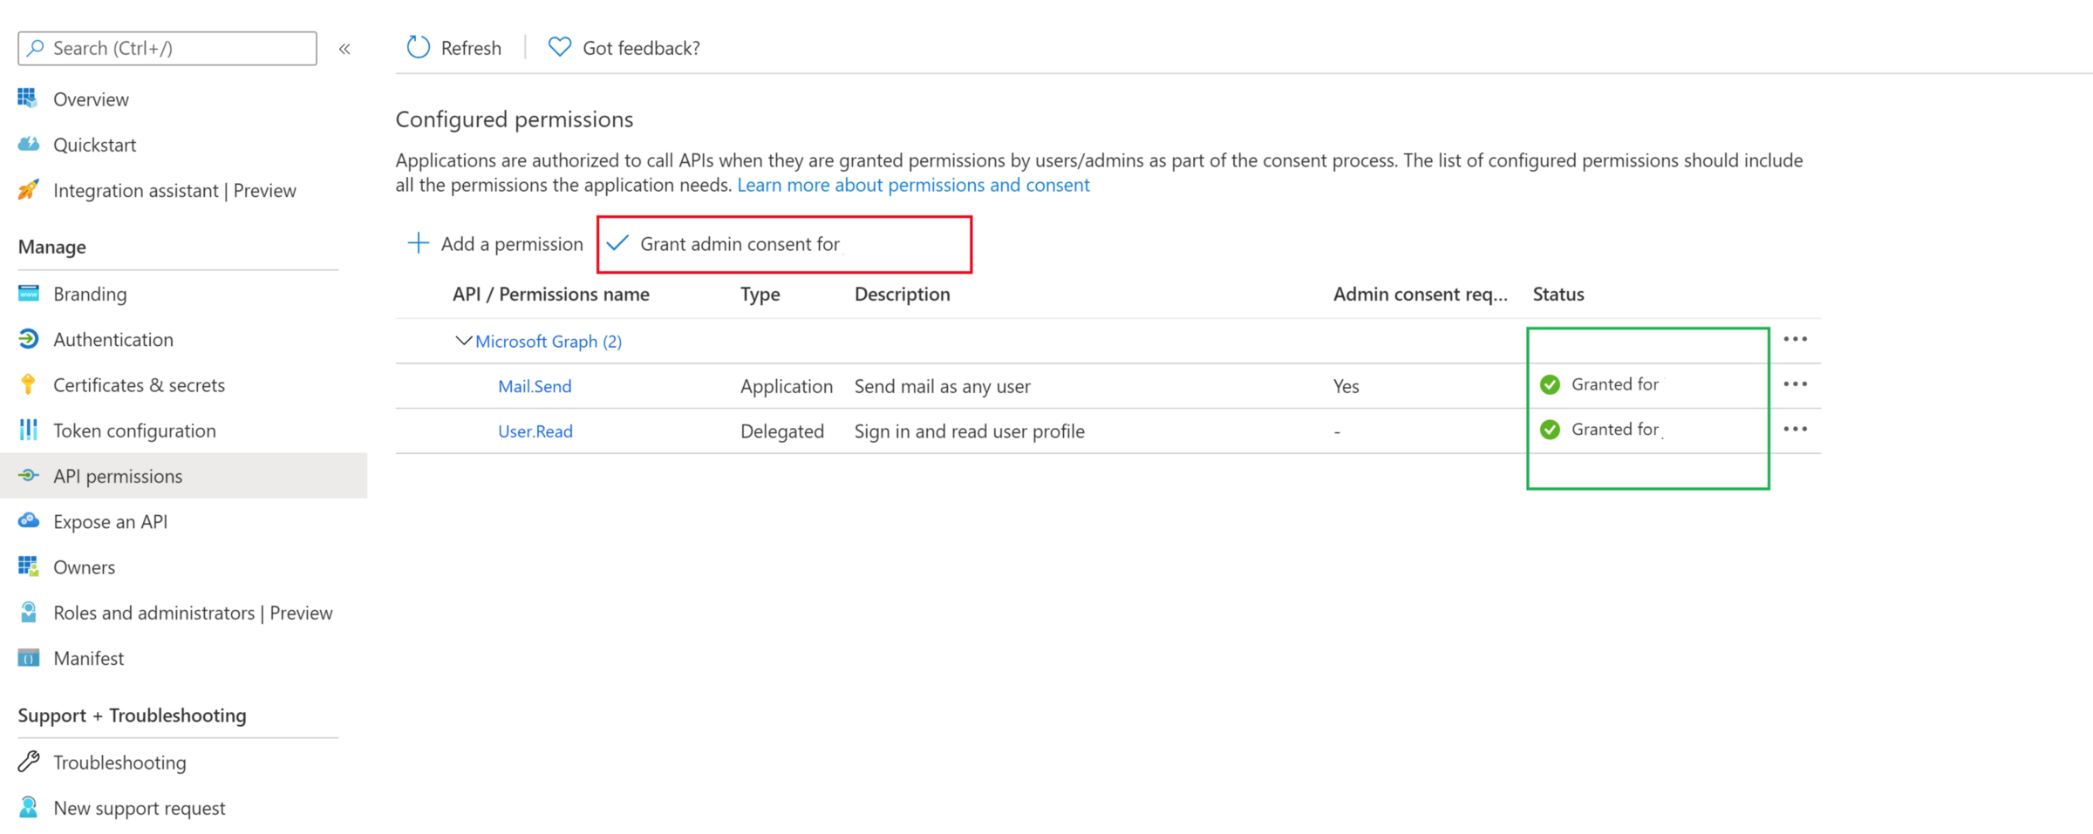Click API / Permissions name column header
Screen dimensions: 2093x834
pos(550,294)
